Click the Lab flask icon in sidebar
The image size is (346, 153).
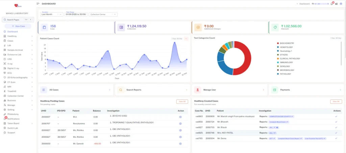pos(5,45)
